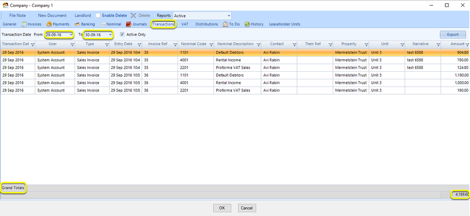Click the To Do clipboard icon

tap(225, 24)
